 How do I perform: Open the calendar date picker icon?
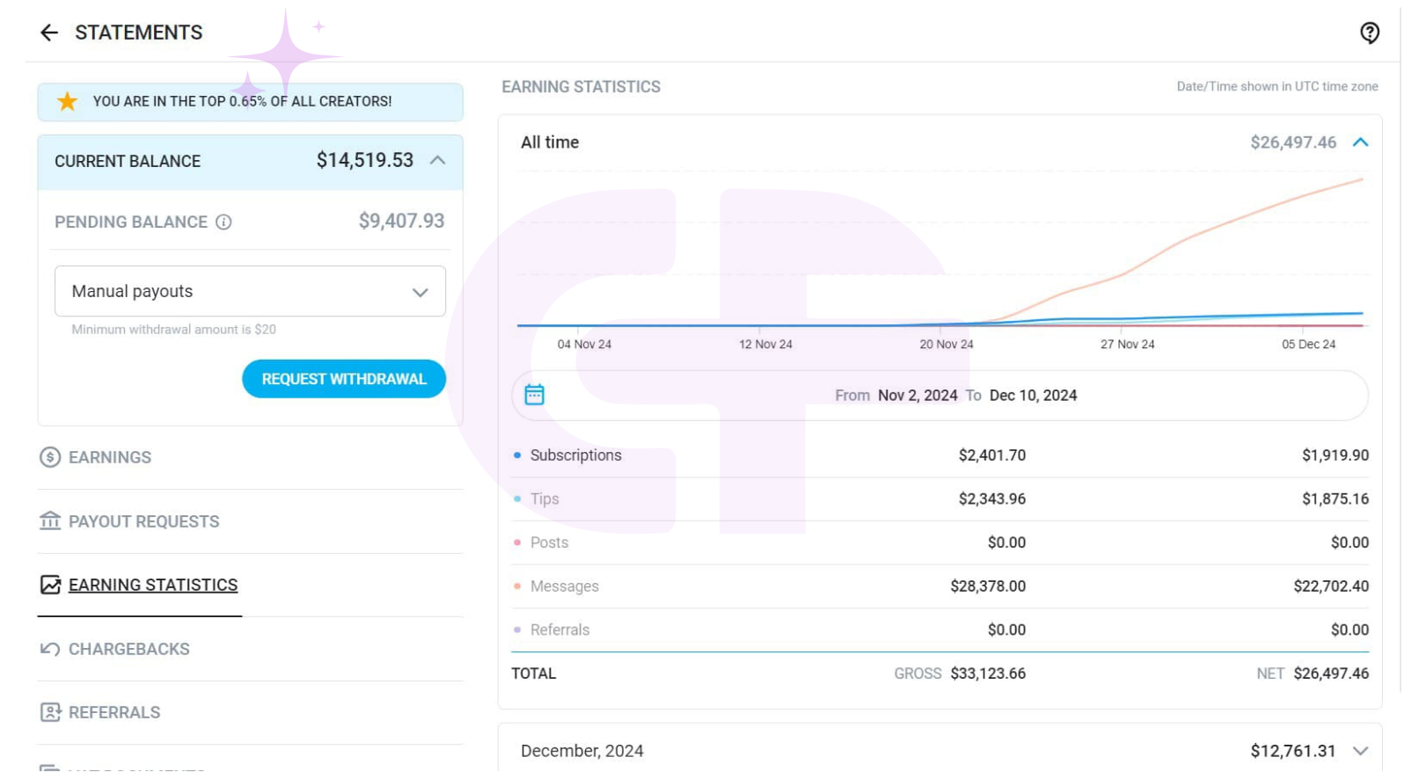(x=534, y=395)
